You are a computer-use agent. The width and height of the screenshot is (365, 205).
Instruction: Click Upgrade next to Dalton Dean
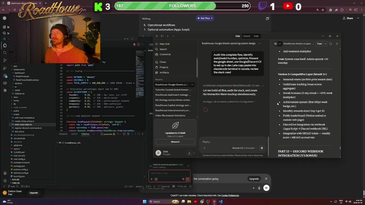coord(34,193)
